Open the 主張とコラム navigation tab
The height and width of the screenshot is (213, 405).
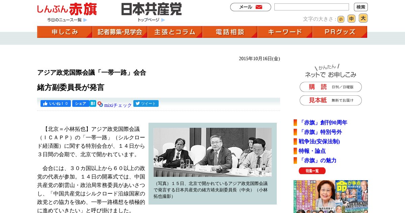pos(174,32)
